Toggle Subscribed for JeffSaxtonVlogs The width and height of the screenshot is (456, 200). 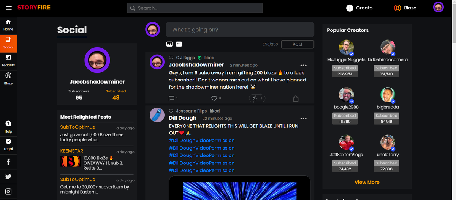[345, 163]
